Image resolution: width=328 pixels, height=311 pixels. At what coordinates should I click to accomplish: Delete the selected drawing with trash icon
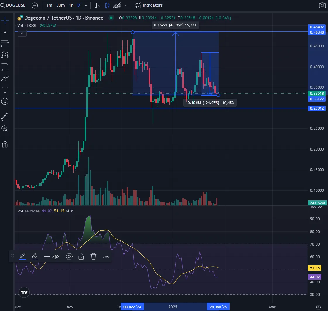pos(94,256)
